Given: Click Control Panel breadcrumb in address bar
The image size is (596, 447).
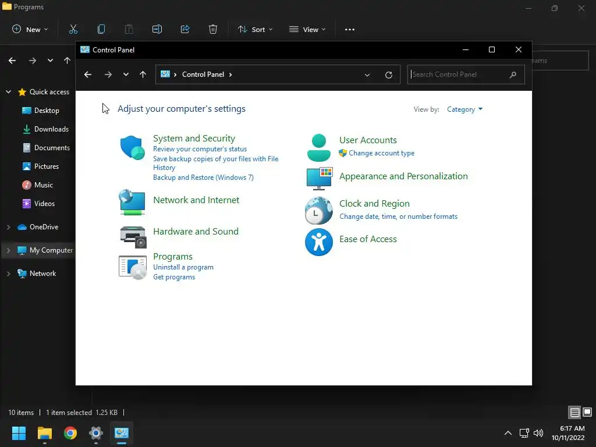Looking at the screenshot, I should pyautogui.click(x=203, y=74).
